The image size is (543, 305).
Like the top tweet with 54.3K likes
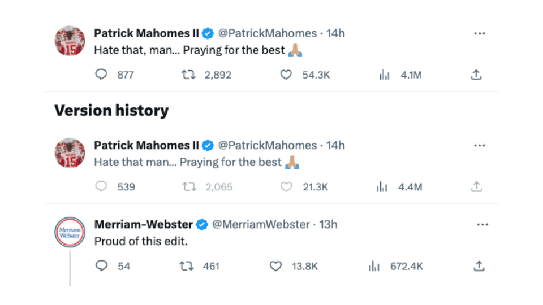[286, 75]
